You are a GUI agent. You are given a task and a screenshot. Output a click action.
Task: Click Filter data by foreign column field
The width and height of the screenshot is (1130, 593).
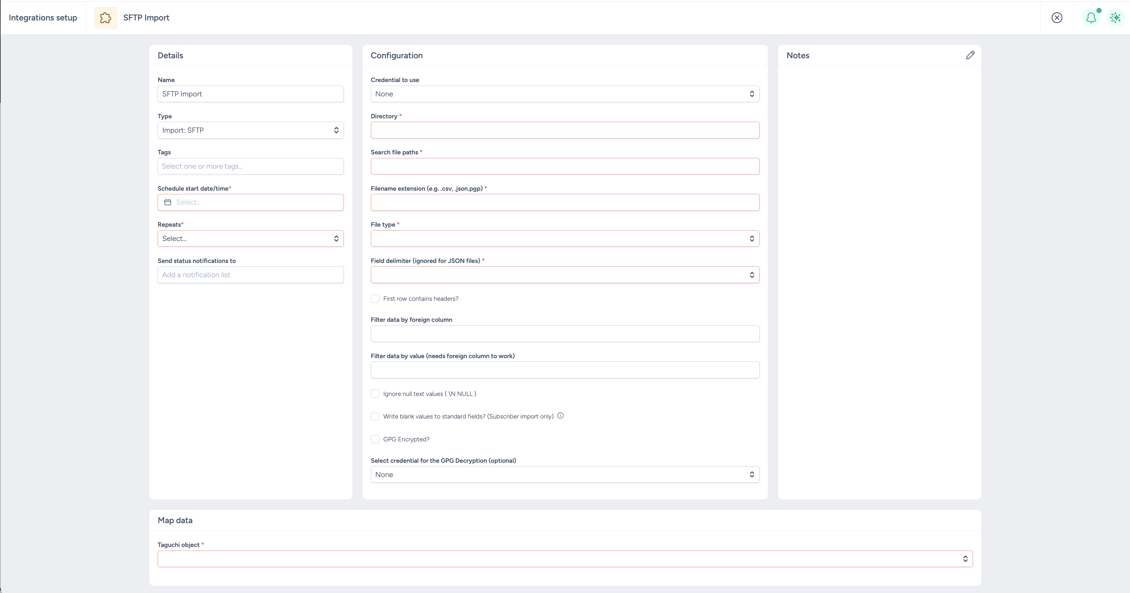pos(565,334)
